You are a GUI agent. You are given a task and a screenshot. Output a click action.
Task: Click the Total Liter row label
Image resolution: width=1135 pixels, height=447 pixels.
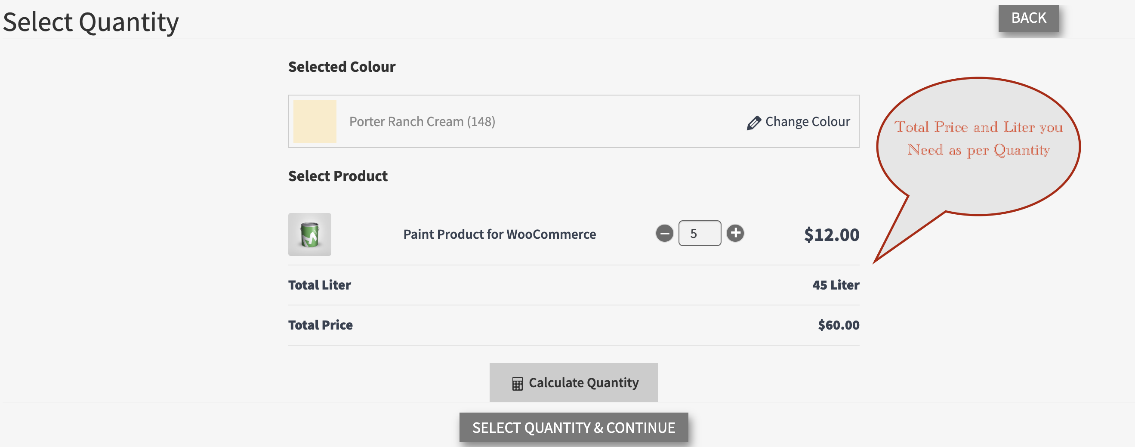(319, 285)
